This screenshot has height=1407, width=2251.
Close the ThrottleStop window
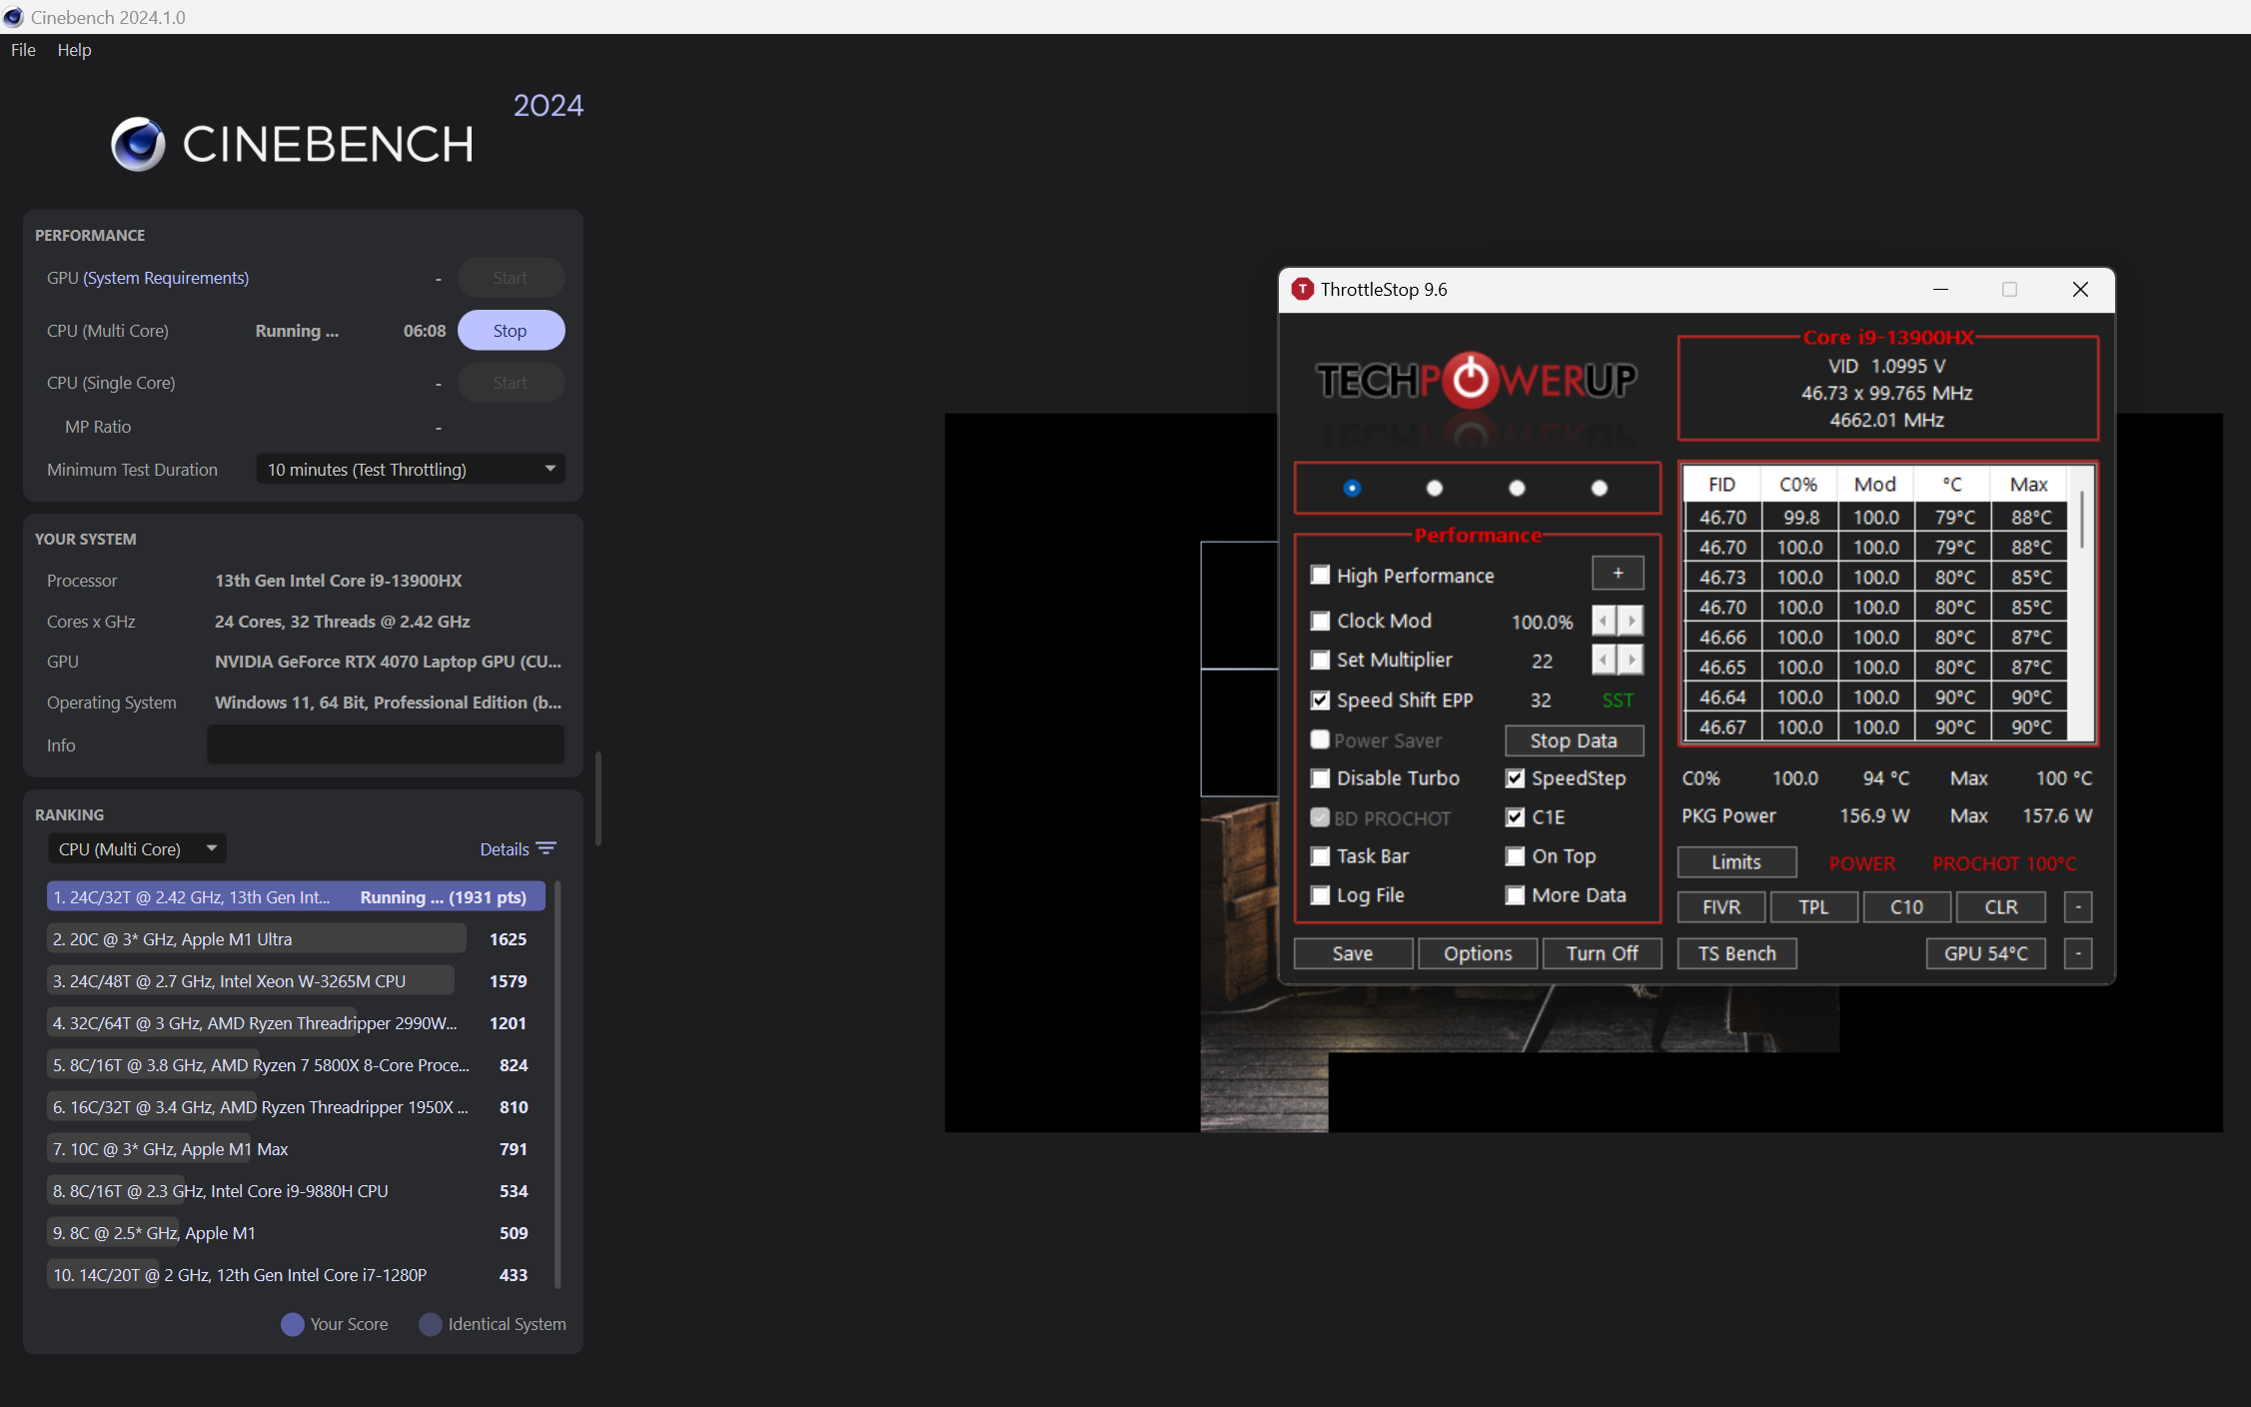click(2080, 290)
